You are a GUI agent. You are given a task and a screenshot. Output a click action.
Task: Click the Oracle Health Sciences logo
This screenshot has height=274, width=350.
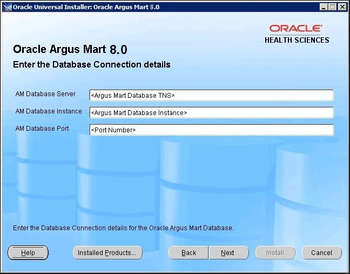(x=297, y=34)
